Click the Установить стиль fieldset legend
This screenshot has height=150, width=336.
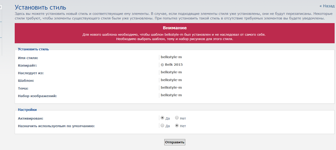(x=33, y=49)
